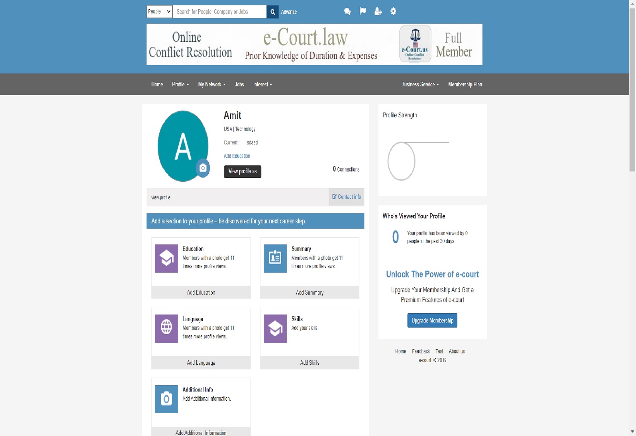Click the messages chat bubble icon
The image size is (636, 436).
click(x=347, y=12)
